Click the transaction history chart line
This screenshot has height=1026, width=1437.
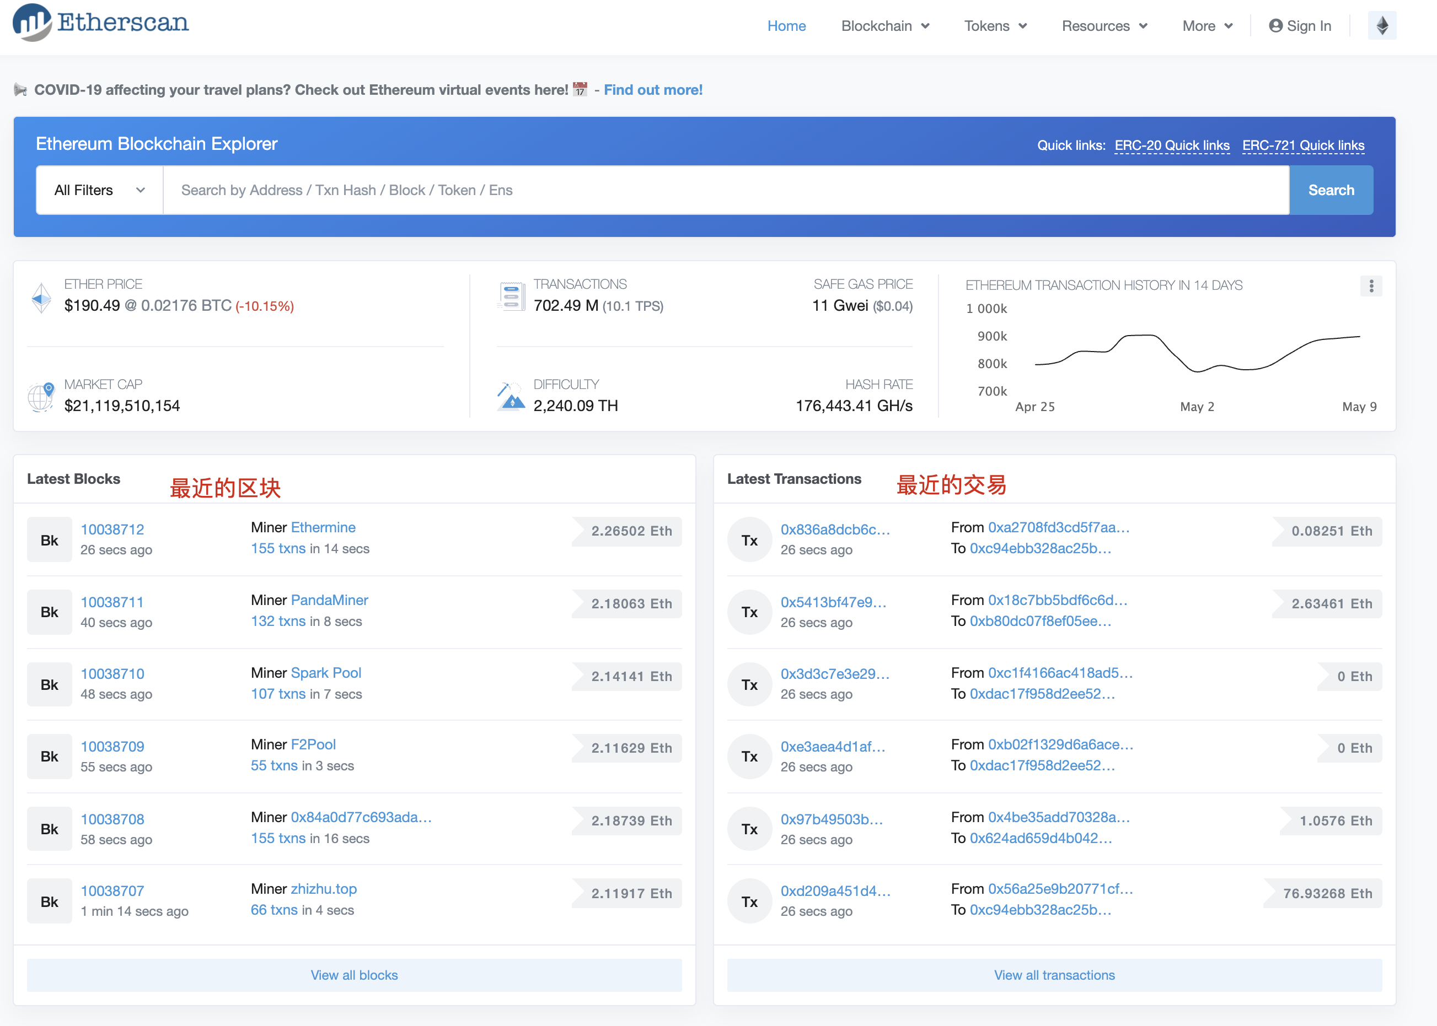[x=1197, y=353]
